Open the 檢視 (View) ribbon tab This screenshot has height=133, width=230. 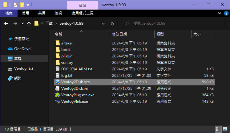pos(58,13)
